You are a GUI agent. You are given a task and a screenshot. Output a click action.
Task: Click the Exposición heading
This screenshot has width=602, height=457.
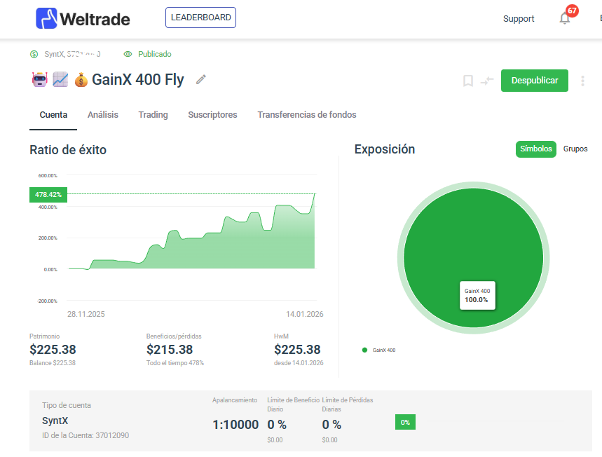385,149
